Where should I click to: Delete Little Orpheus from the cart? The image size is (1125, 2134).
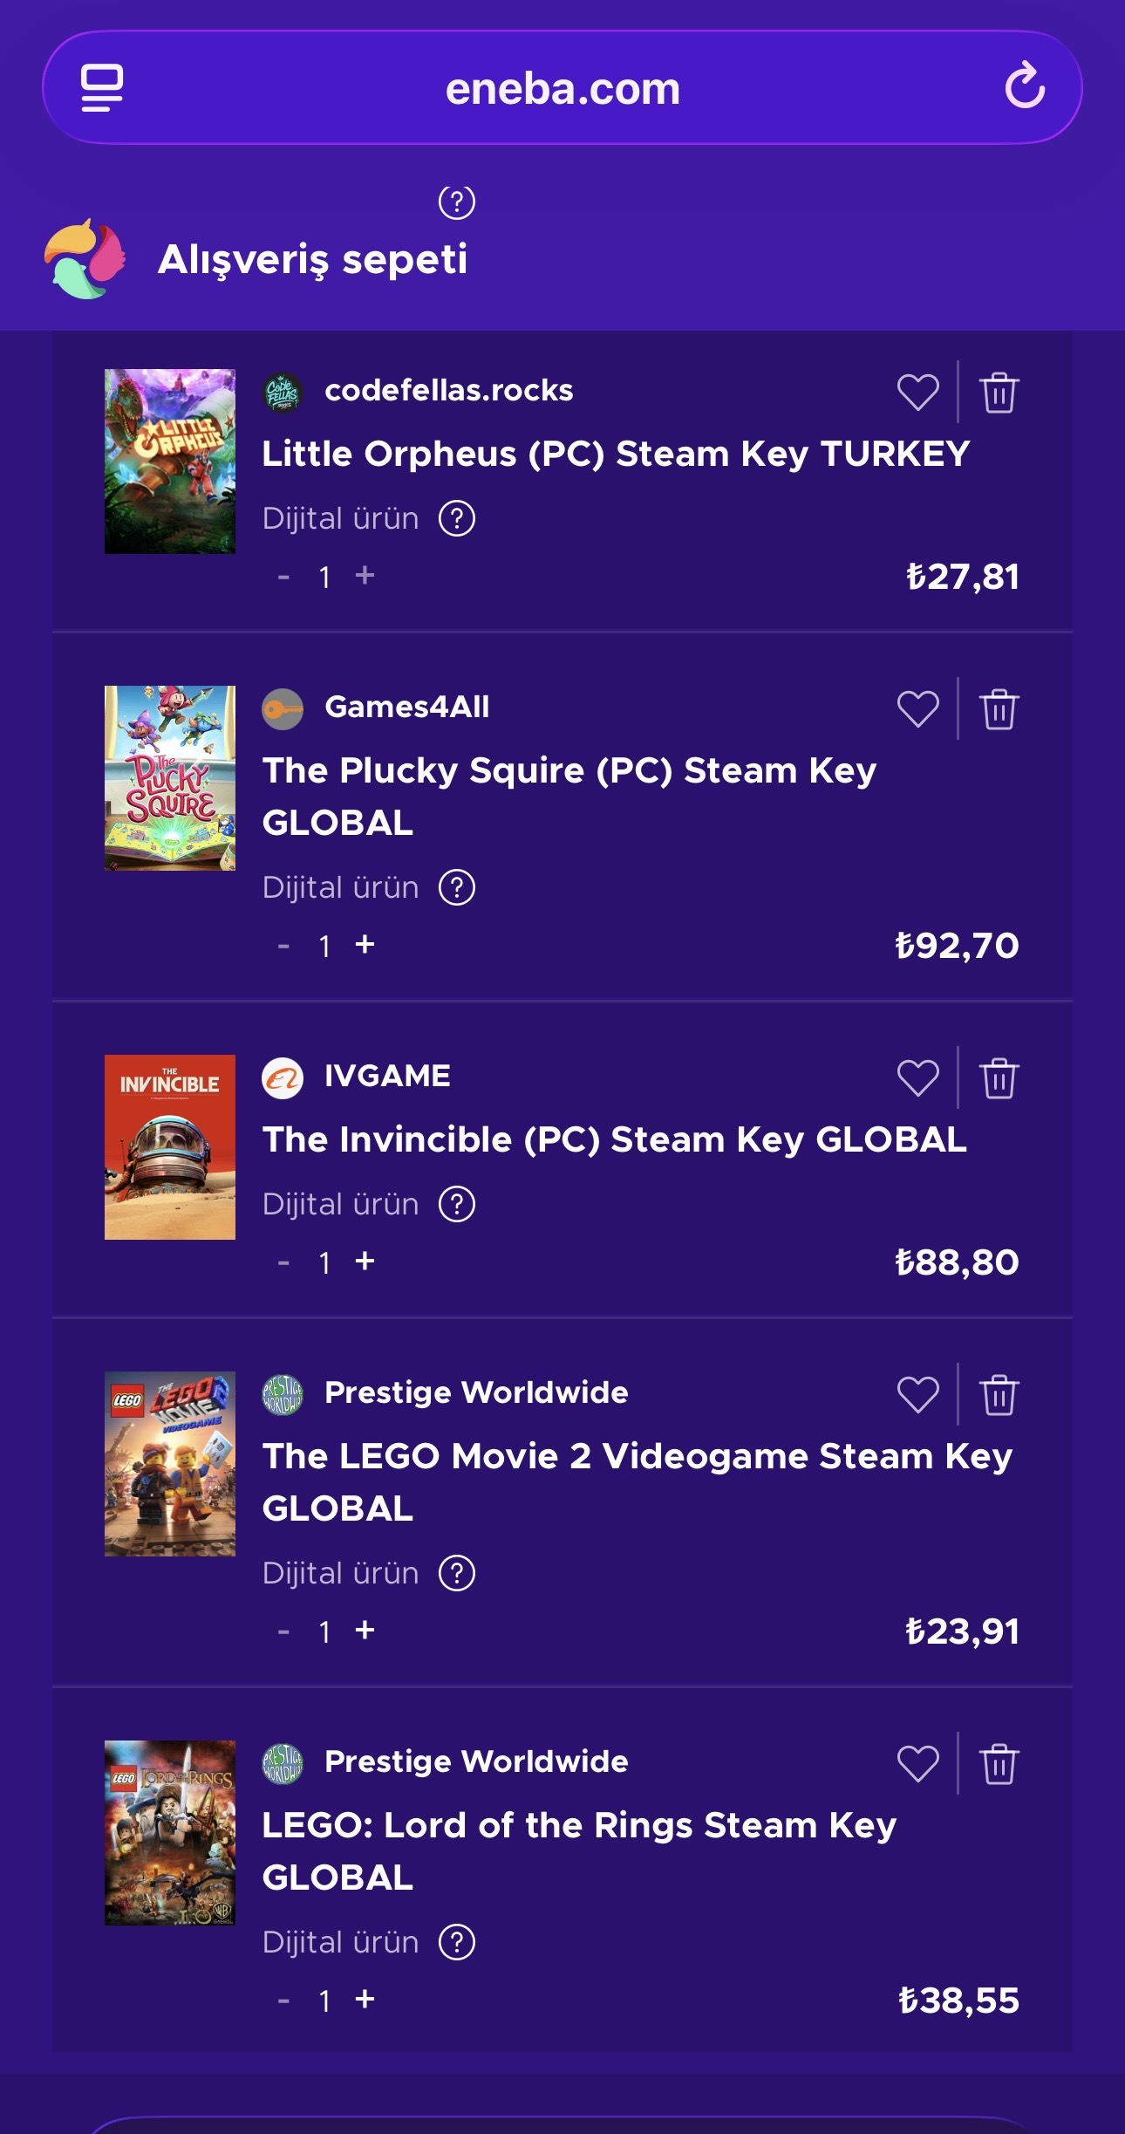(999, 392)
